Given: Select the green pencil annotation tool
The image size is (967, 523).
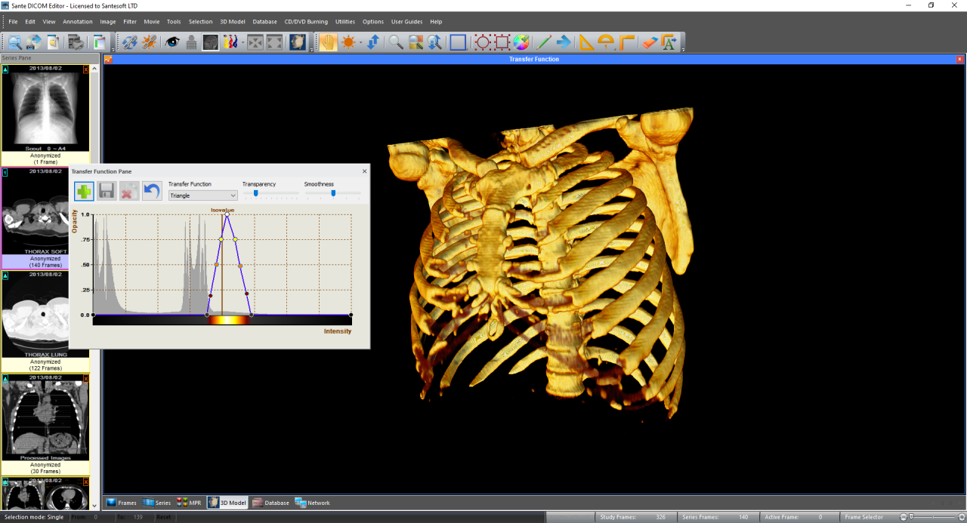Looking at the screenshot, I should pos(543,42).
